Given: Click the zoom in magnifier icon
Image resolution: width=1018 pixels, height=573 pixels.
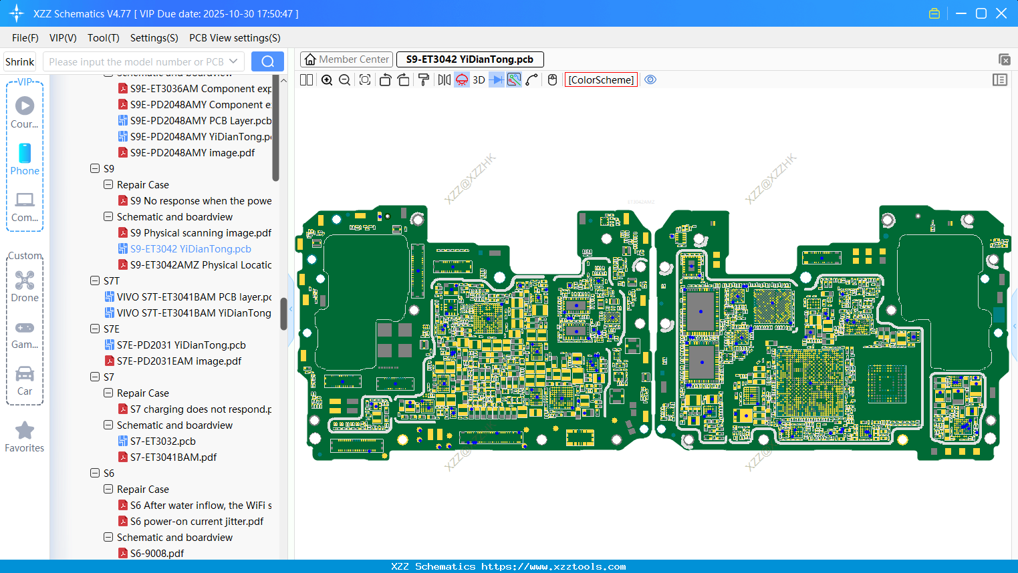Looking at the screenshot, I should point(327,80).
